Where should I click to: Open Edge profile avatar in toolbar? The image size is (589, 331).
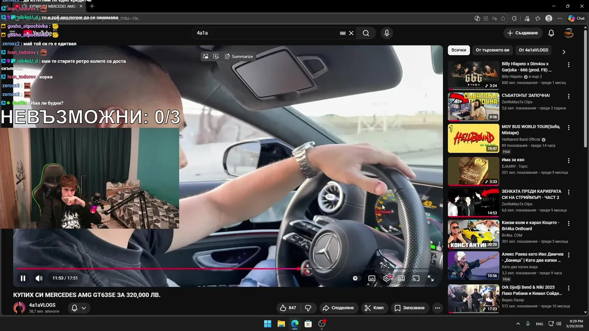(549, 18)
